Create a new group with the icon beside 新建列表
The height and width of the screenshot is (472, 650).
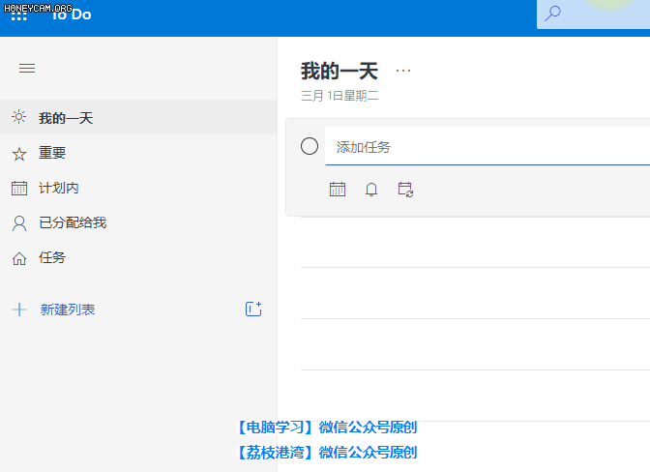point(253,310)
